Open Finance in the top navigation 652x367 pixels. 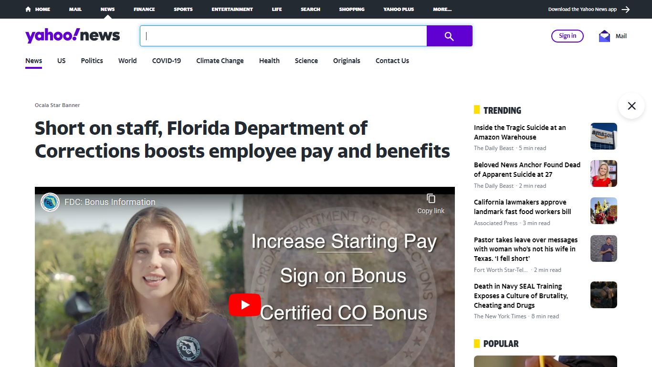tap(144, 9)
